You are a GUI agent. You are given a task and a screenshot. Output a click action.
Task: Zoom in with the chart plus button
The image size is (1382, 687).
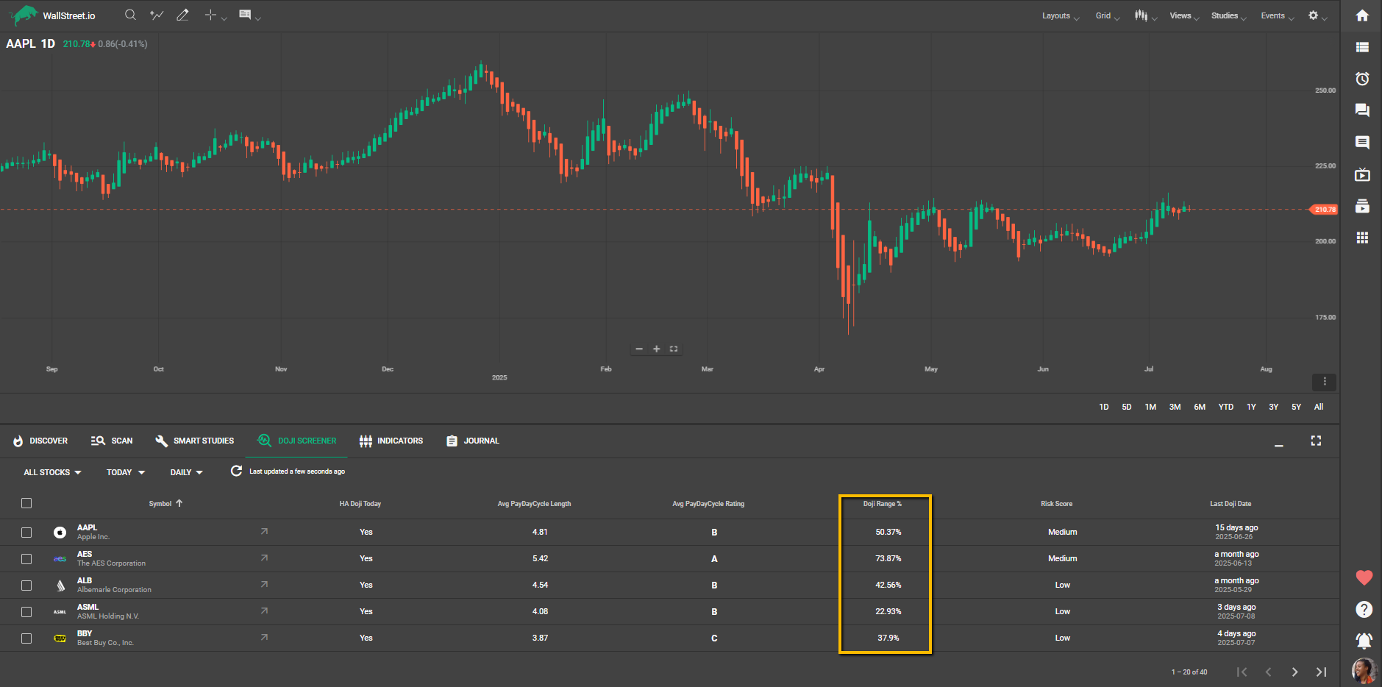click(656, 349)
